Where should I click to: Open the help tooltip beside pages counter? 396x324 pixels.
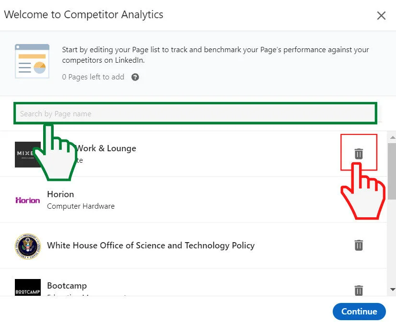click(x=135, y=77)
